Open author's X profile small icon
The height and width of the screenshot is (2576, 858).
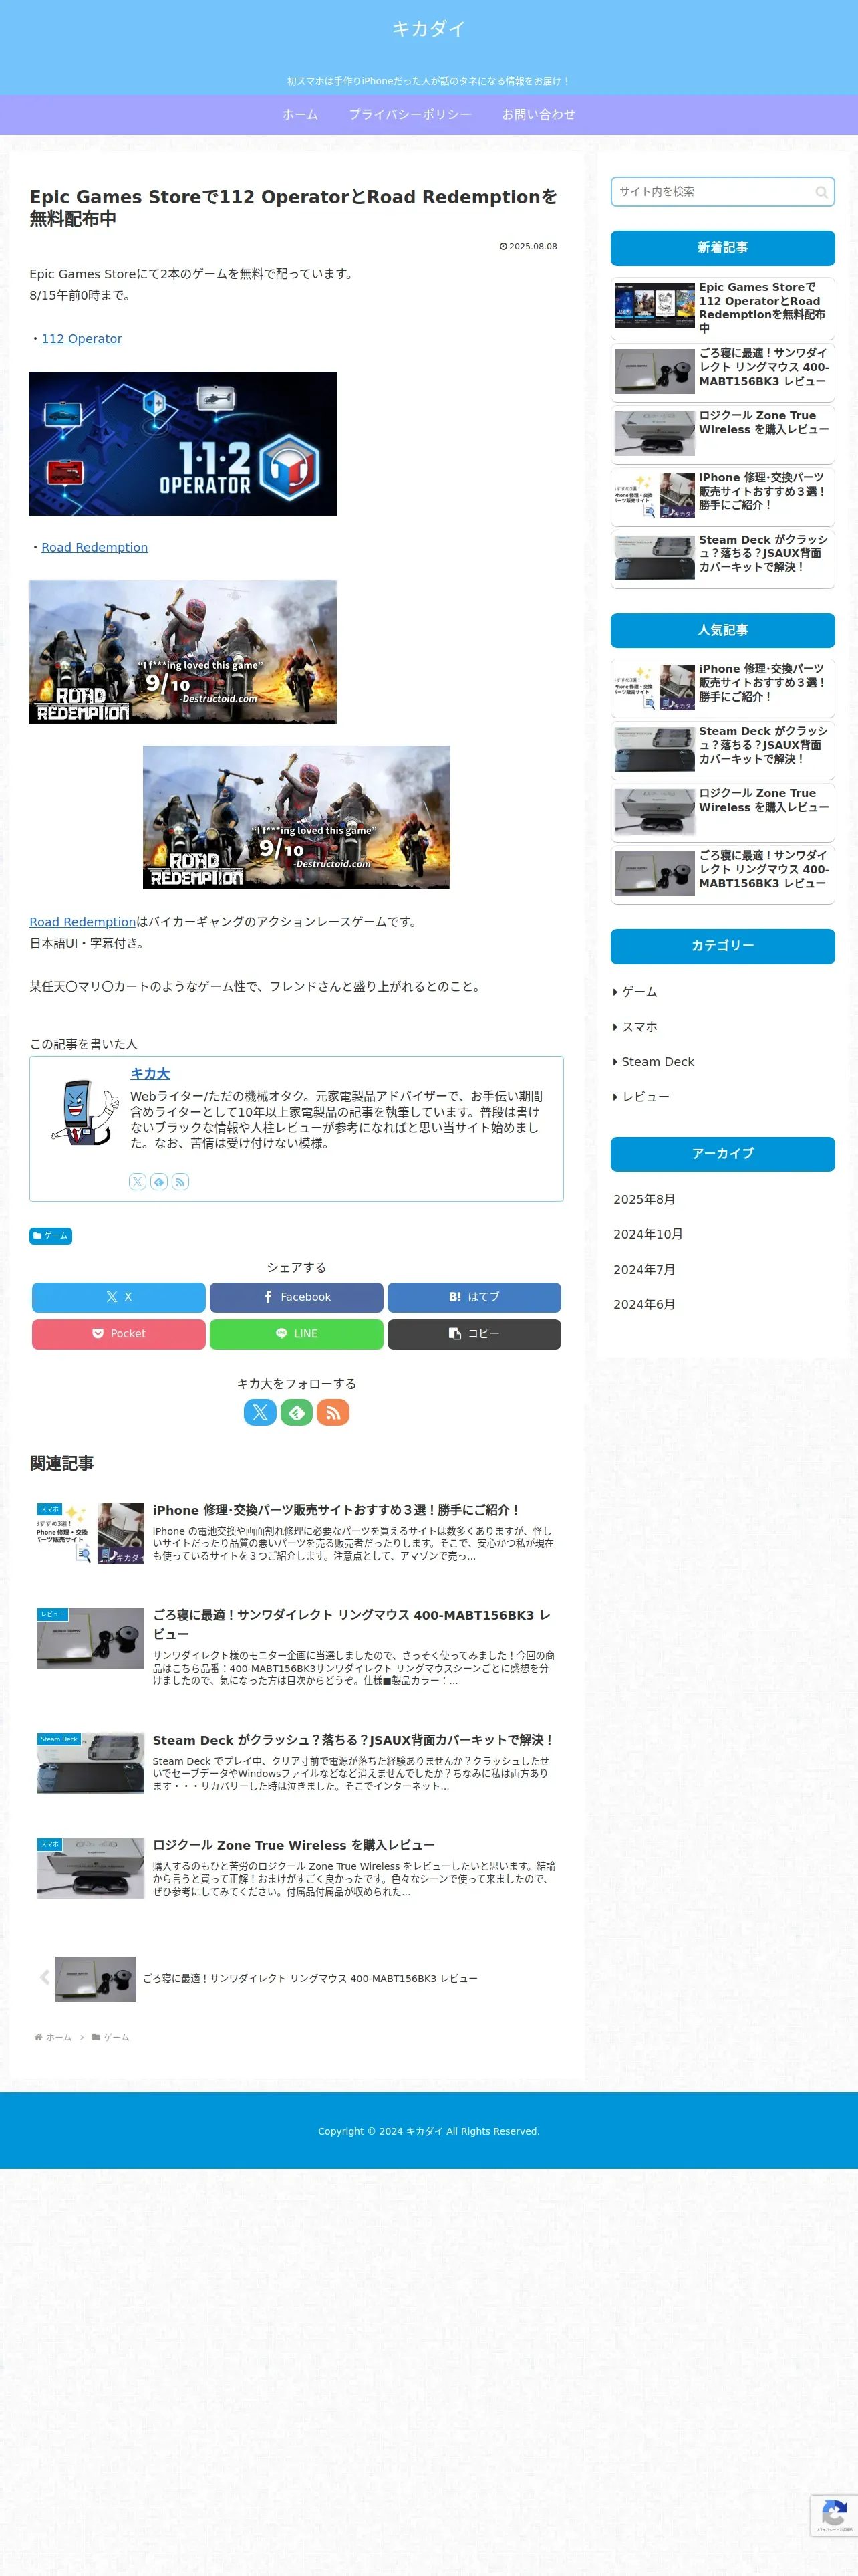(x=138, y=1181)
